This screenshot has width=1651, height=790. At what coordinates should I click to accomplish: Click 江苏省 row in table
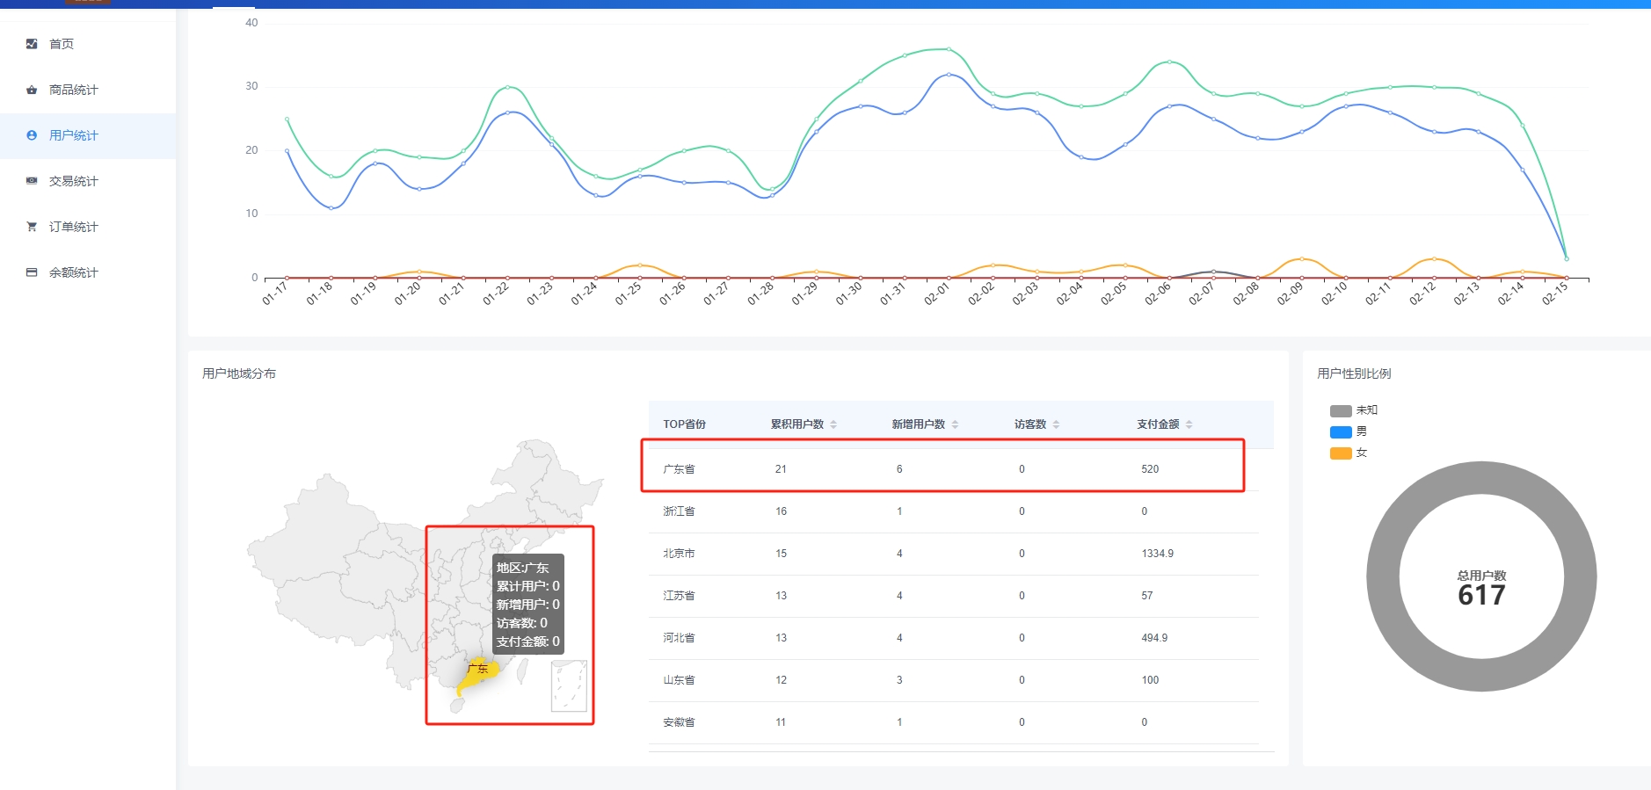[x=954, y=596]
